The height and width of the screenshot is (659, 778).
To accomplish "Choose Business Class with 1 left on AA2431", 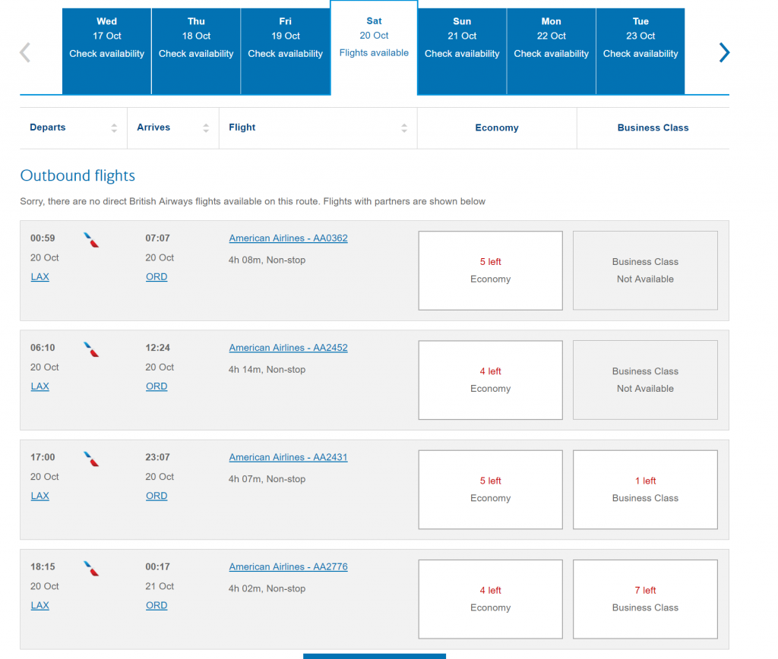I will click(x=645, y=490).
